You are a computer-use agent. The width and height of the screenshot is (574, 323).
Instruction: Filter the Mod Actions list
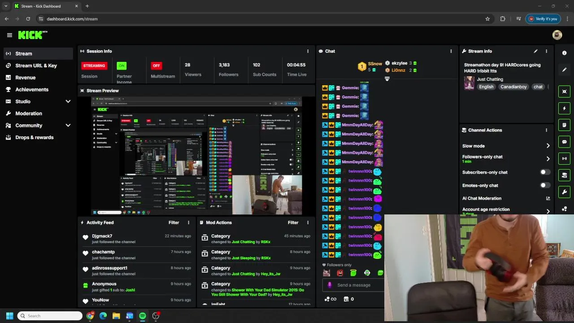pos(293,223)
